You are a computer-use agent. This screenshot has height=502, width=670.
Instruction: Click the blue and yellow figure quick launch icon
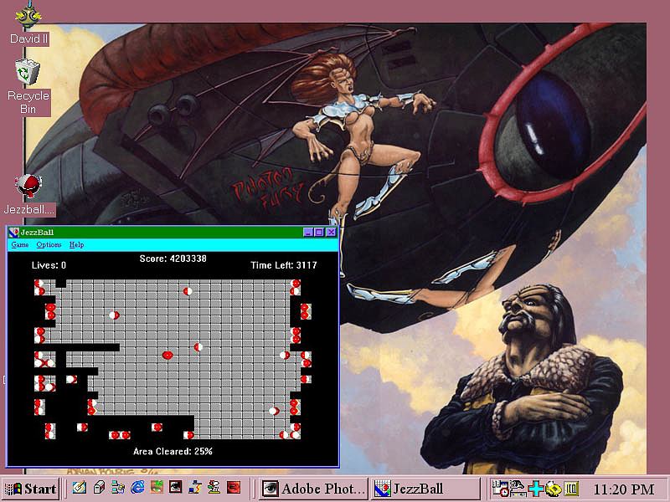(x=195, y=488)
